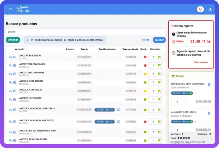The image size is (219, 148).
Task: Open the hamburger navigation menu
Action: 11,9
